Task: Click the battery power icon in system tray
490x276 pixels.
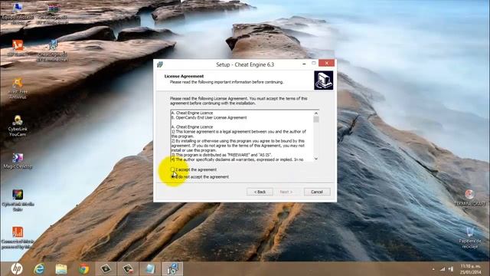Action: (451, 269)
